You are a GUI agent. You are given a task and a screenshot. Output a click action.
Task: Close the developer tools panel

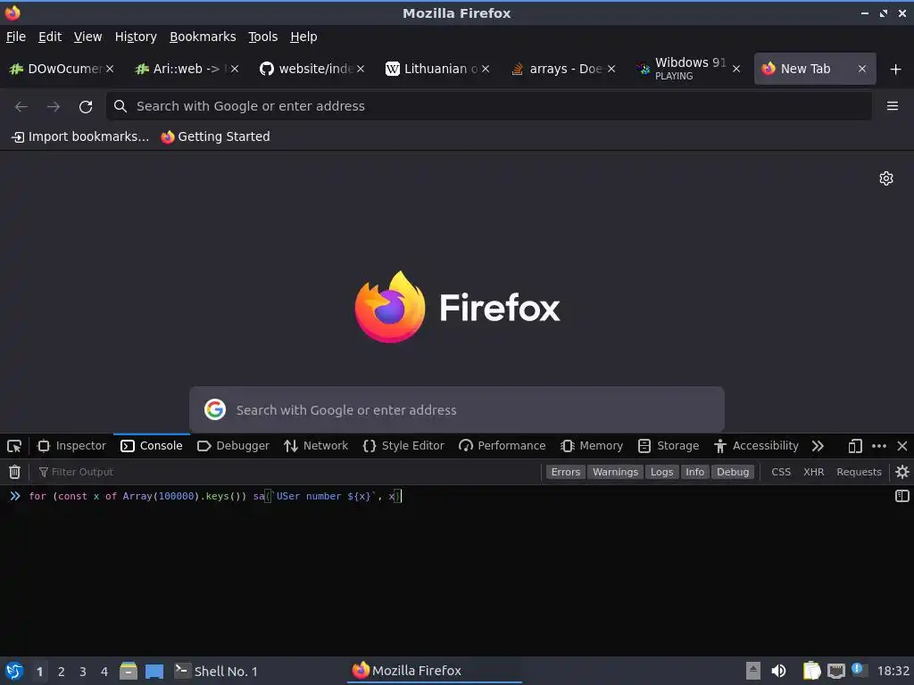coord(902,446)
